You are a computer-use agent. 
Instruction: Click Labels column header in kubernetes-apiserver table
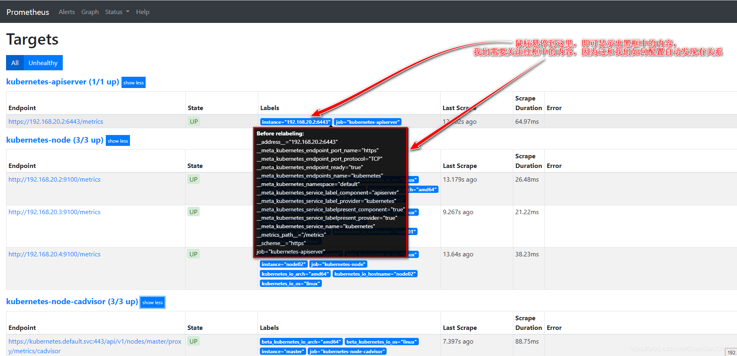click(x=270, y=108)
